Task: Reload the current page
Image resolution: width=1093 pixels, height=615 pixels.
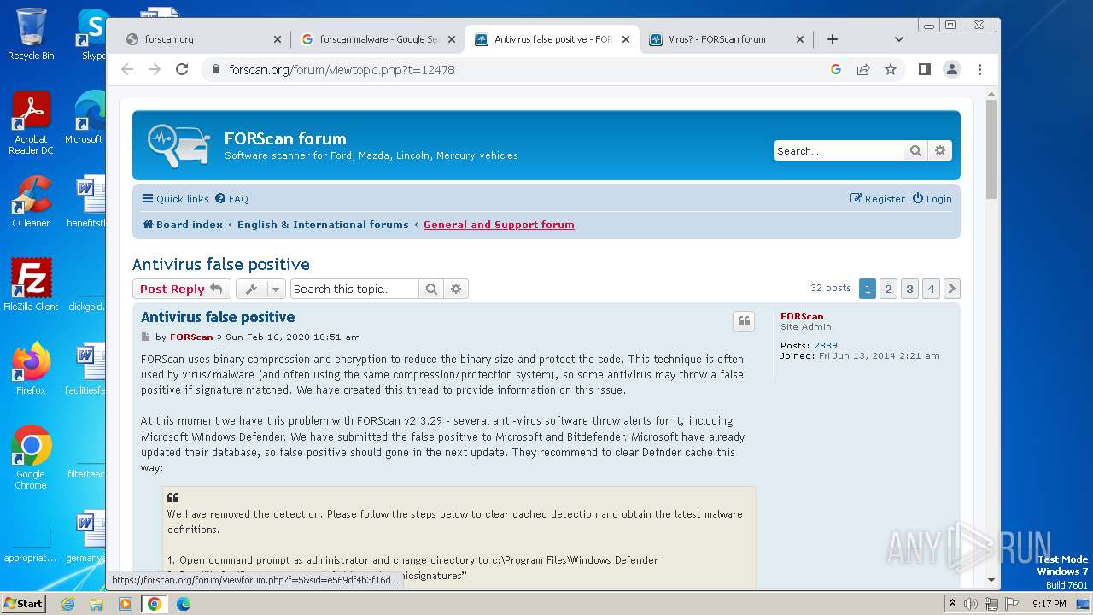Action: [x=182, y=69]
